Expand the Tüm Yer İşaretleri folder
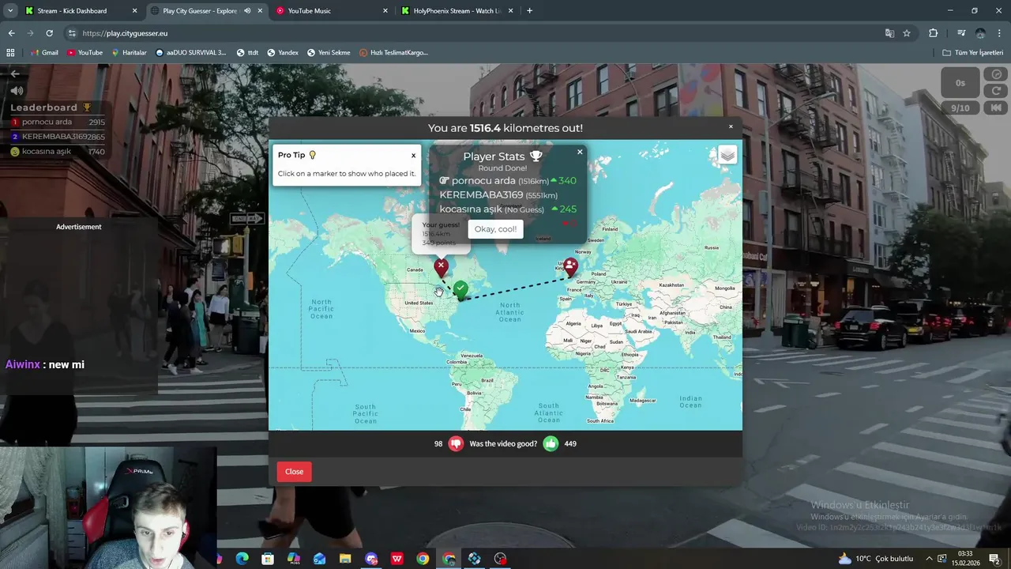 (x=972, y=53)
